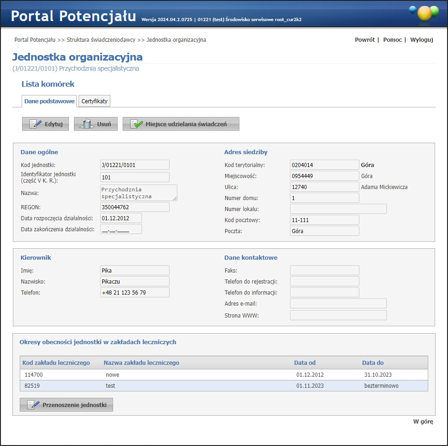Image resolution: width=448 pixels, height=446 pixels.
Task: Click the Data rozpoczęcia działalności field
Action: (x=121, y=218)
